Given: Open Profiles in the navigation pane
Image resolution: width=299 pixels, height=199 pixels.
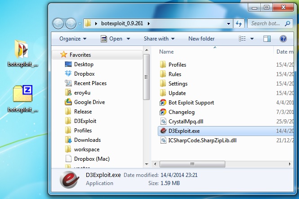Looking at the screenshot, I should tap(83, 131).
